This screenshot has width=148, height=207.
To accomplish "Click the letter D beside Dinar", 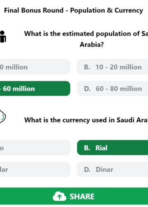I will (87, 170).
